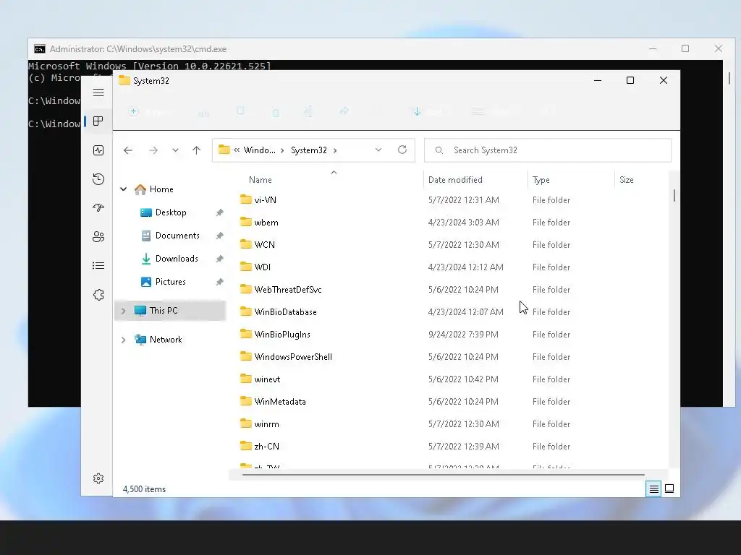
Task: Open Documents in navigation pane
Action: pos(177,236)
